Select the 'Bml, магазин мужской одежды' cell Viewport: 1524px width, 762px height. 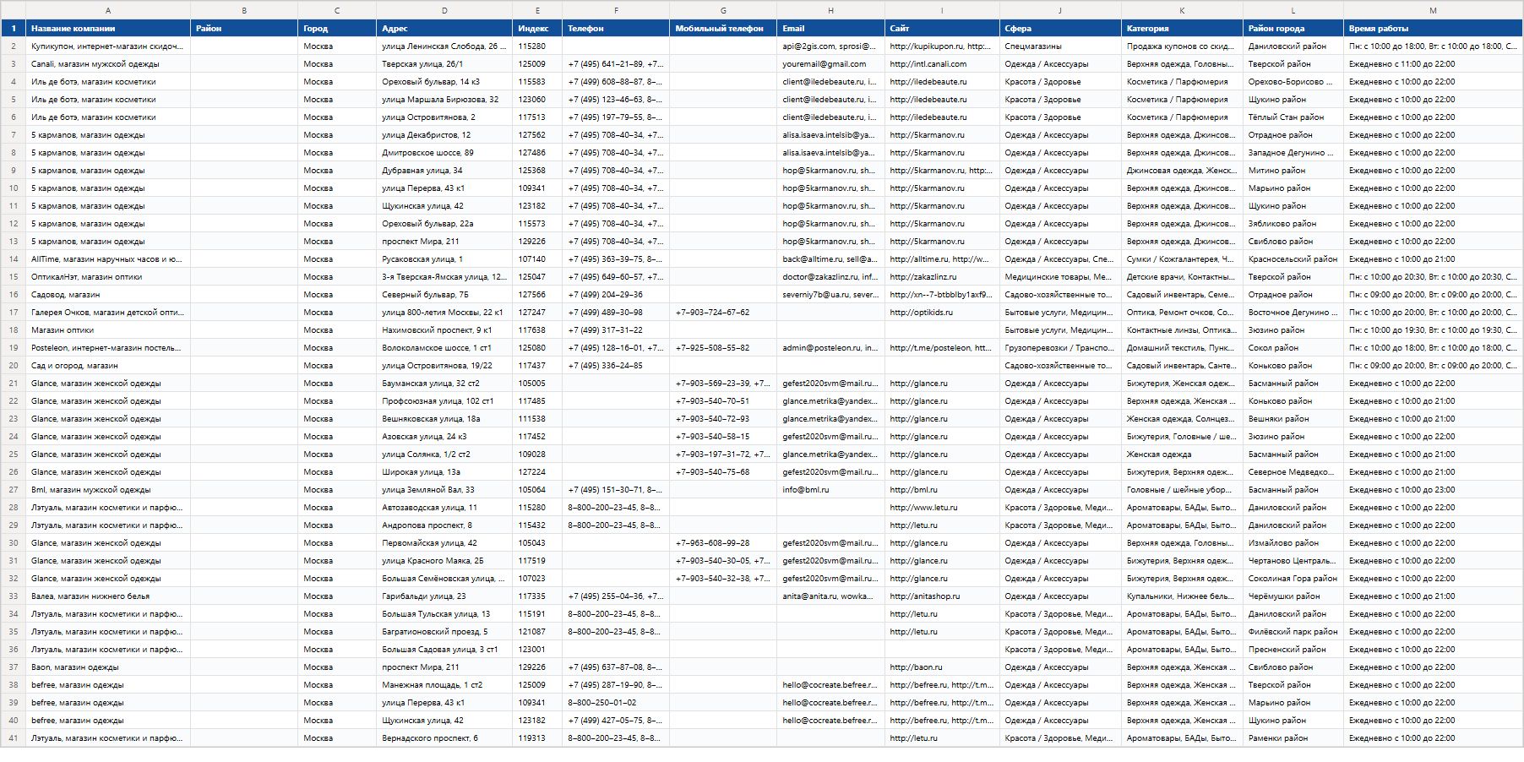[x=108, y=490]
